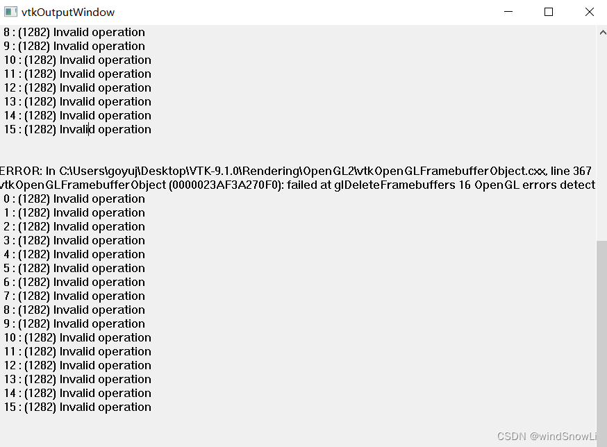This screenshot has height=447, width=607.
Task: Click the vtkOutputWindow title bar icon
Action: click(9, 12)
